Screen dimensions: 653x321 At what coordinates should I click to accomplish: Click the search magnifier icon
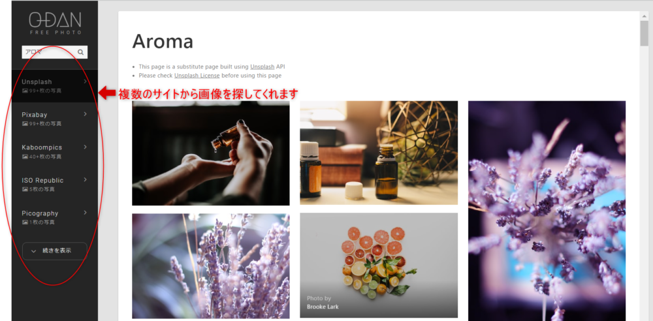tap(81, 52)
